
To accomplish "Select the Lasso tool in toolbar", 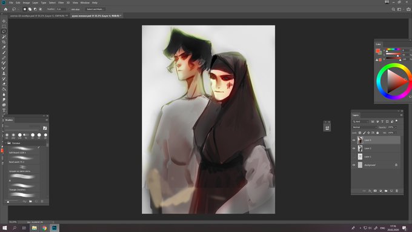I will (x=4, y=31).
